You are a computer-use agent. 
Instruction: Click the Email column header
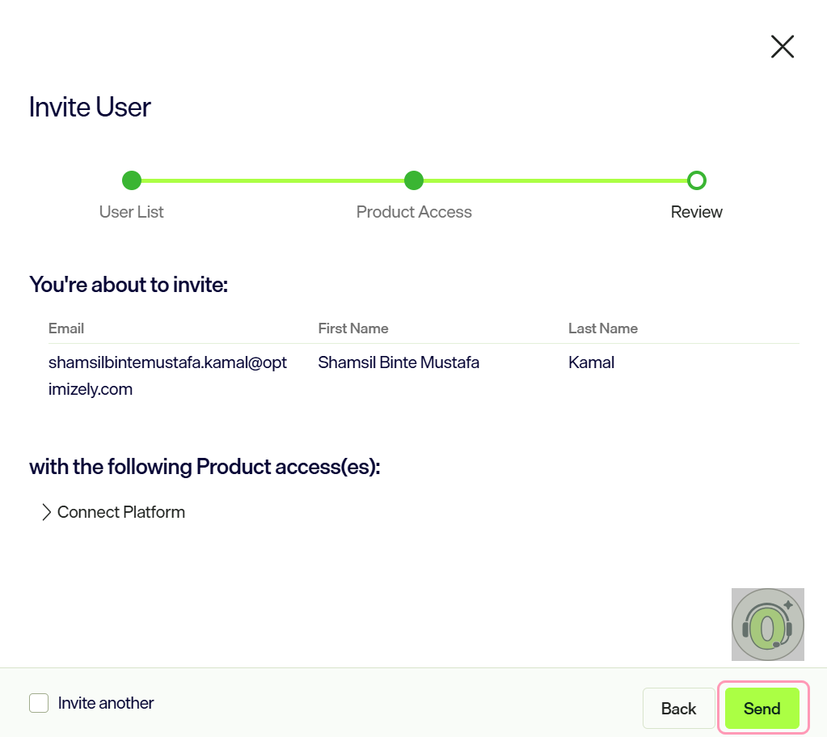pyautogui.click(x=66, y=328)
